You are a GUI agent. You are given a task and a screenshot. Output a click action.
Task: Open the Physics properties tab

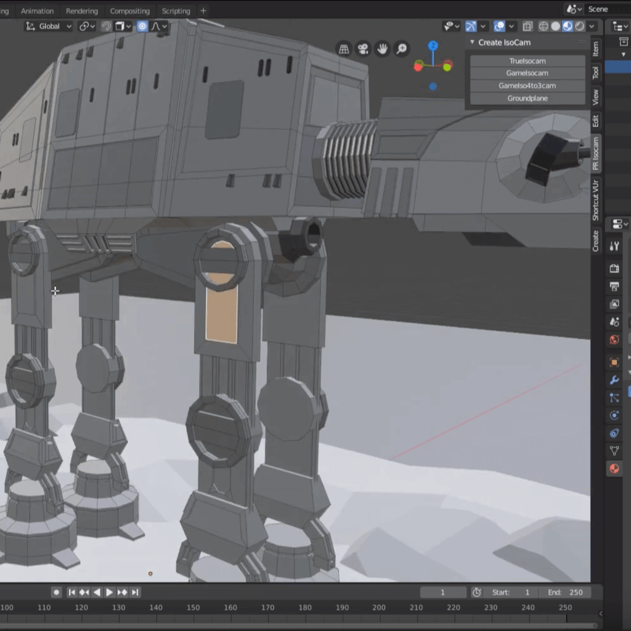tap(614, 415)
